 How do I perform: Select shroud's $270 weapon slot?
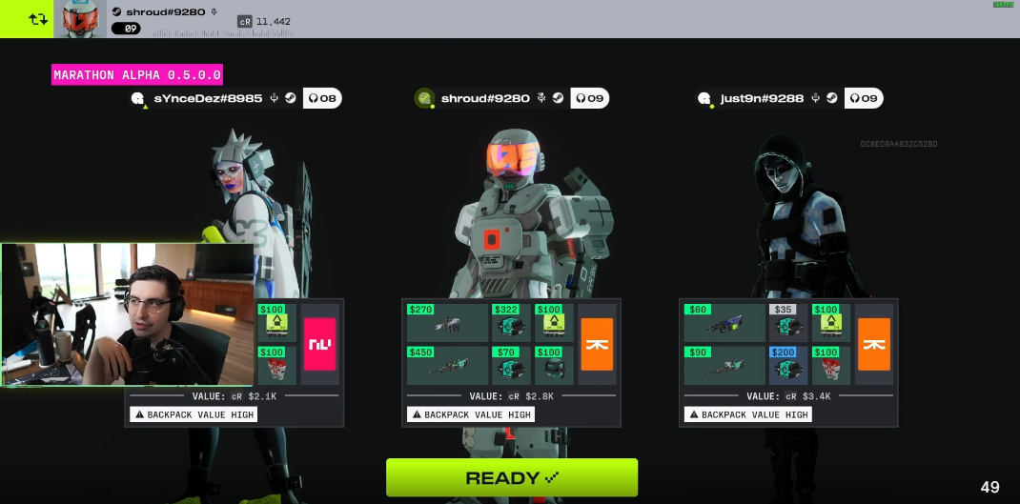(447, 323)
